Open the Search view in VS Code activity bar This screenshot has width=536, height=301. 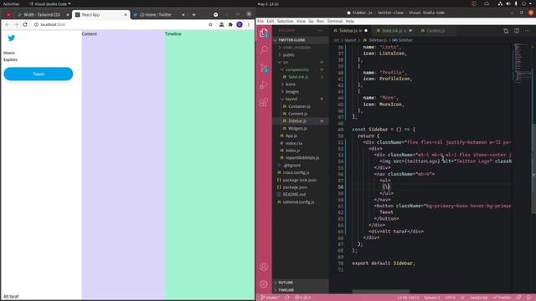coord(264,50)
